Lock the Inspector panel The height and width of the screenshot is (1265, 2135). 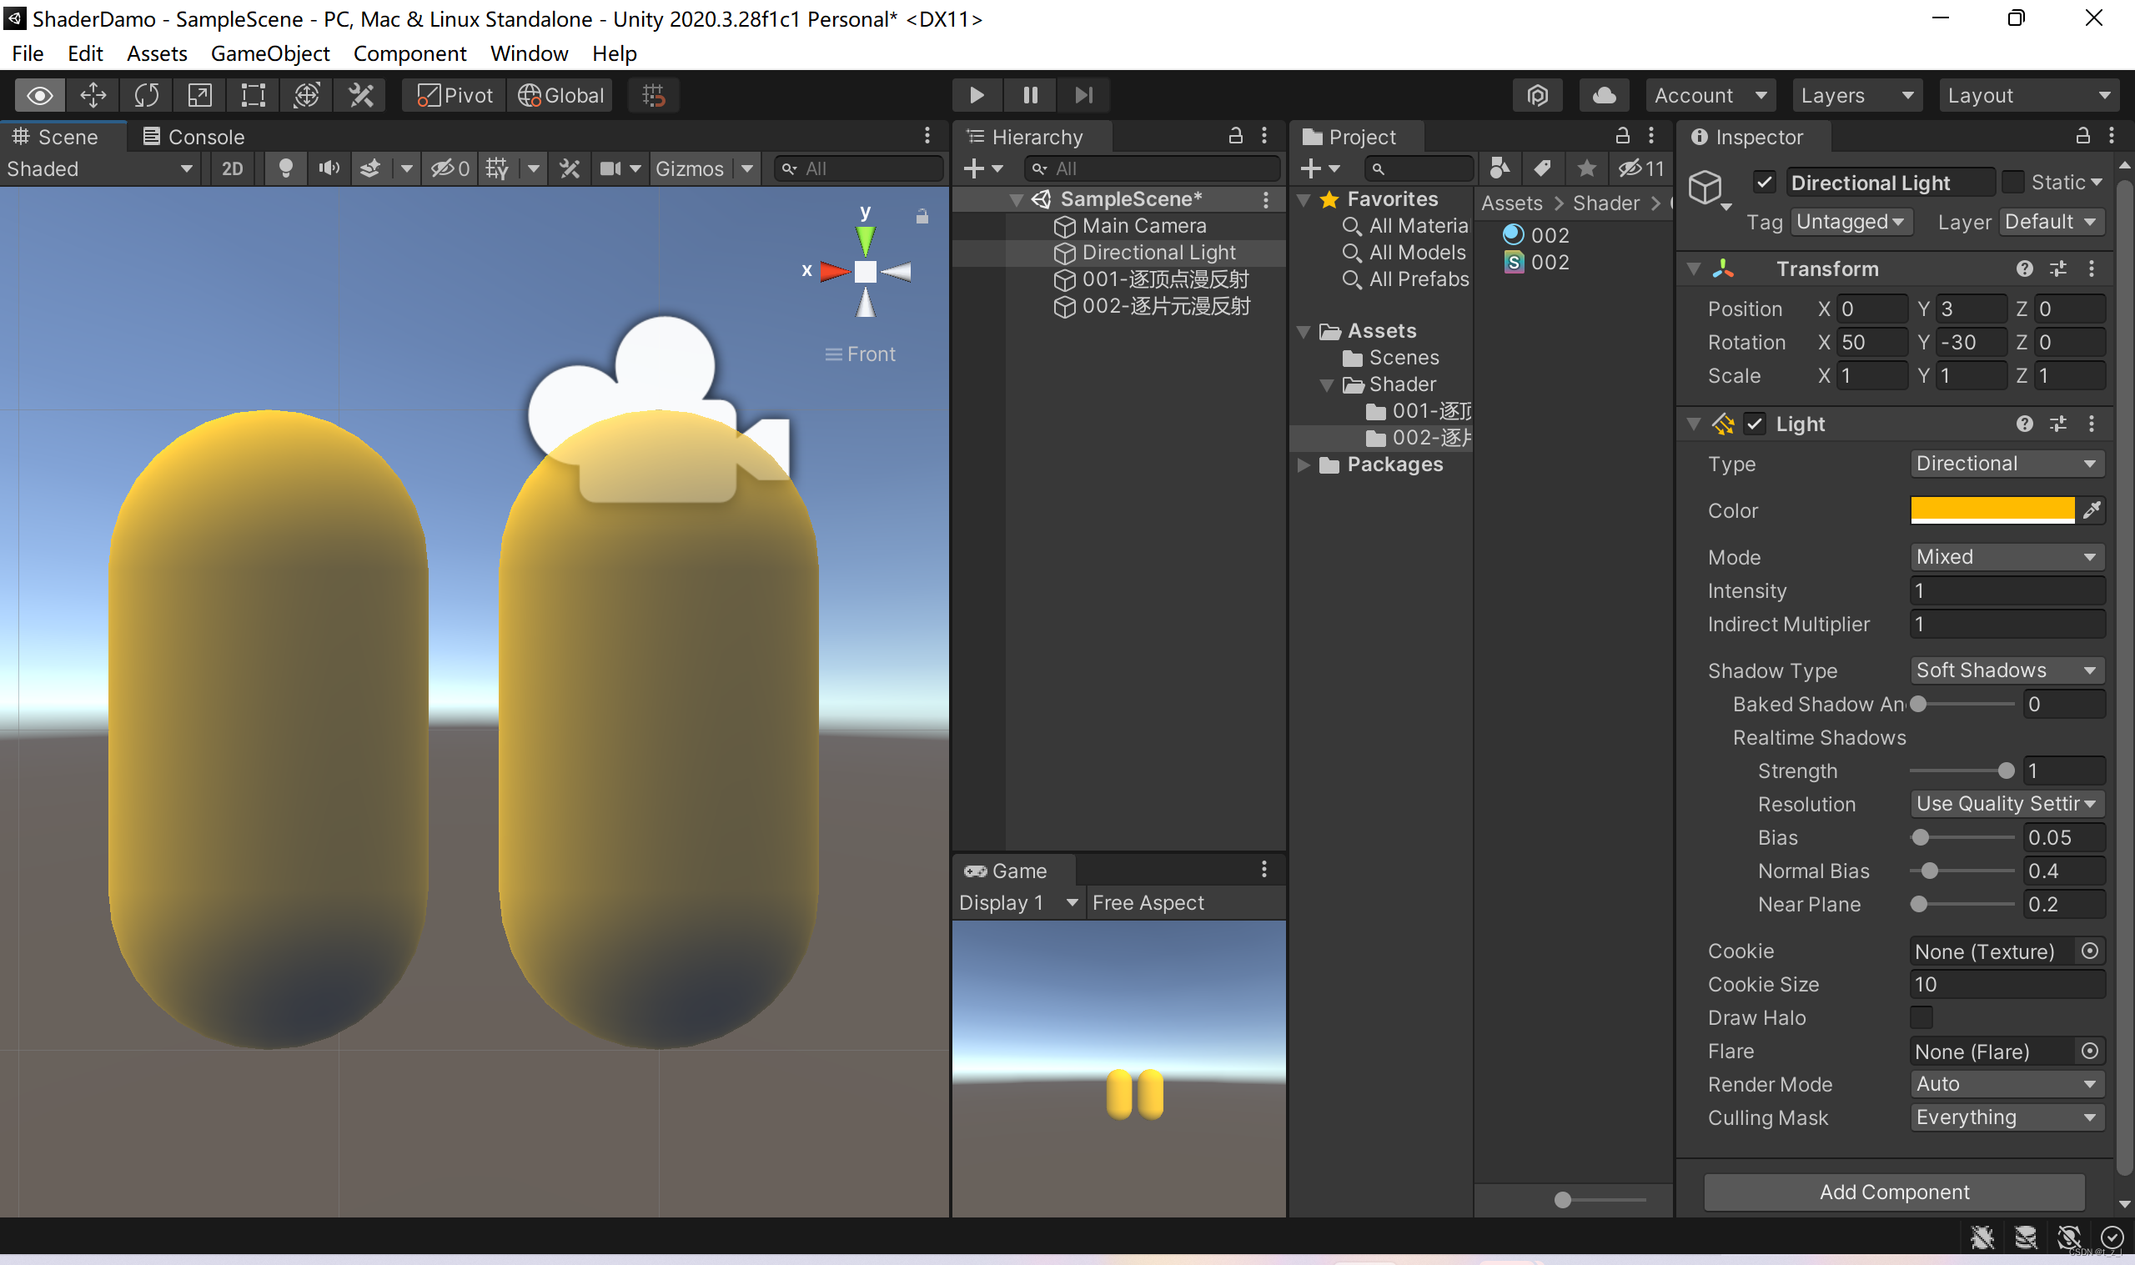2082,136
